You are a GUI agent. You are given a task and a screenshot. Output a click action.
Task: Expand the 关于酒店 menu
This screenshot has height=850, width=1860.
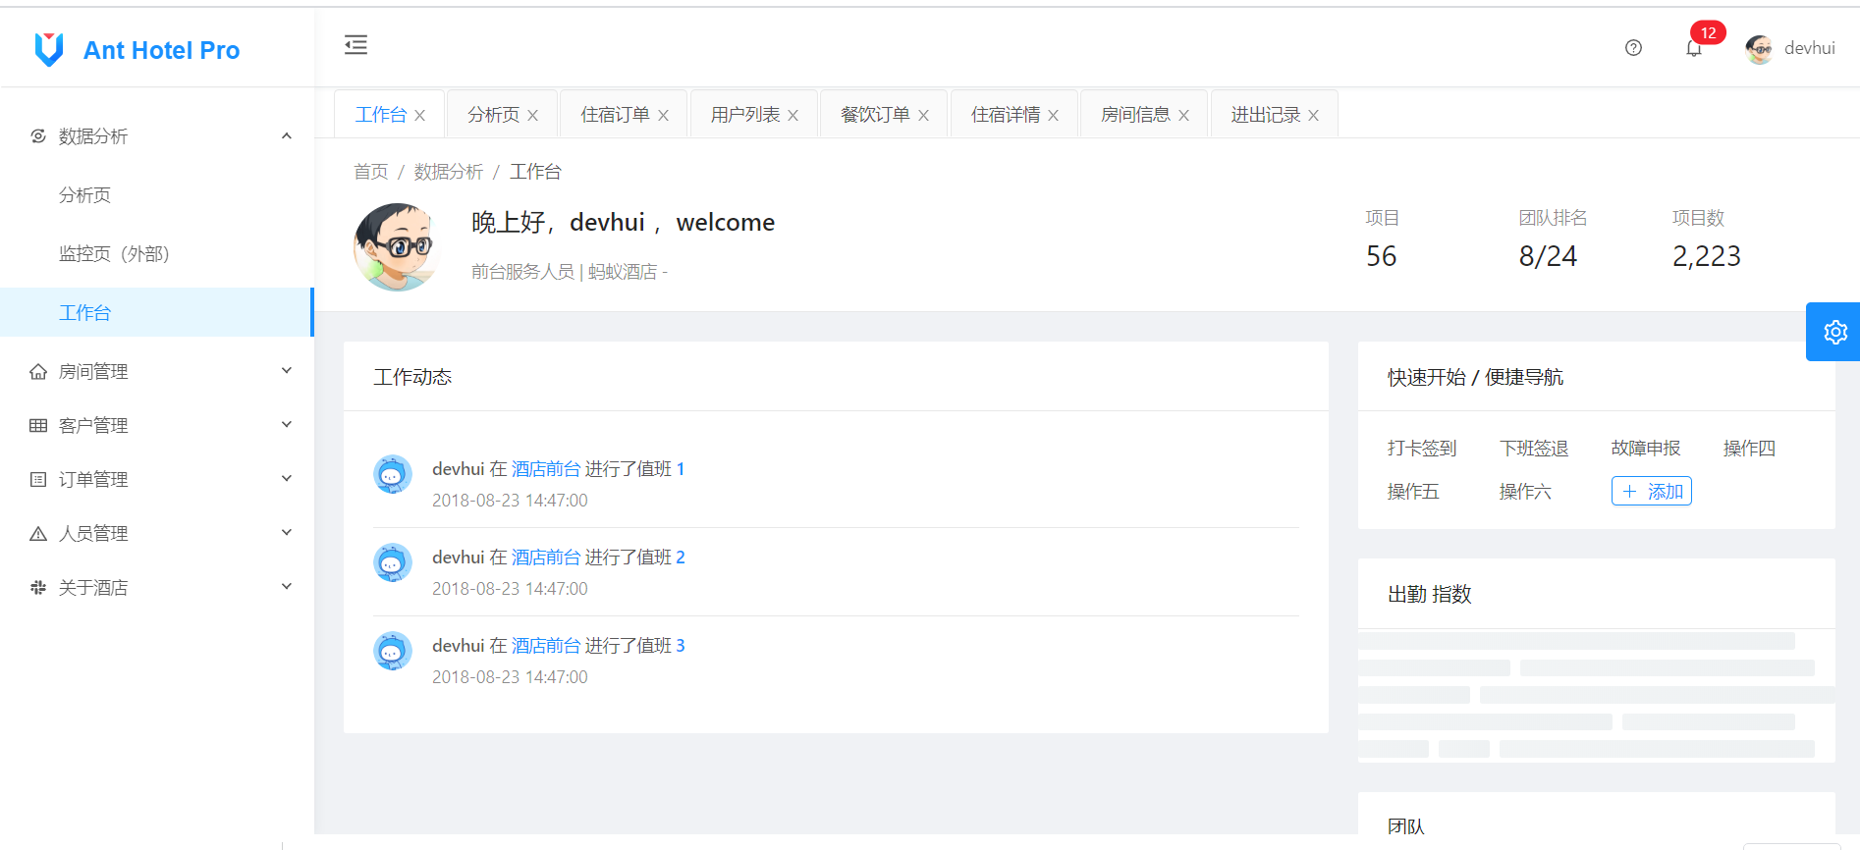(287, 587)
